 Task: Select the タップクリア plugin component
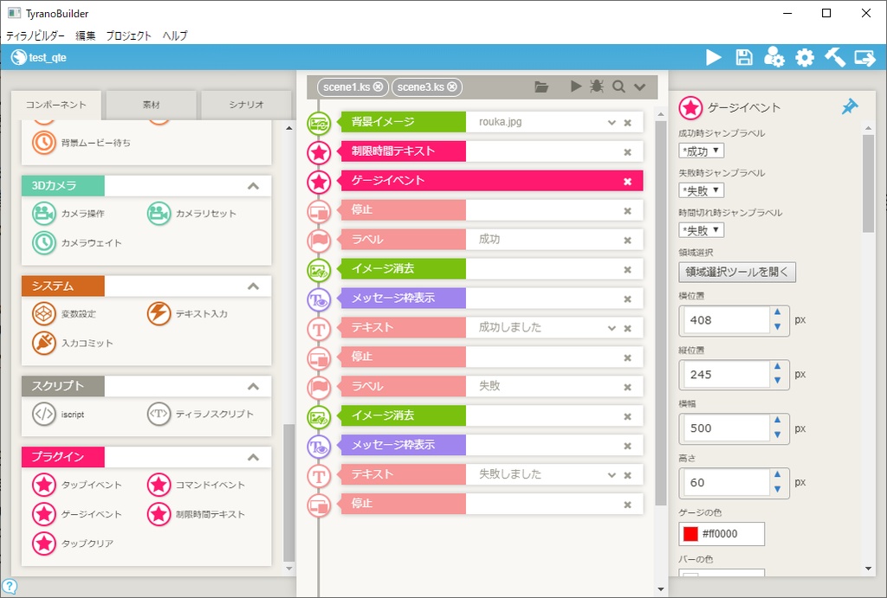tap(73, 543)
